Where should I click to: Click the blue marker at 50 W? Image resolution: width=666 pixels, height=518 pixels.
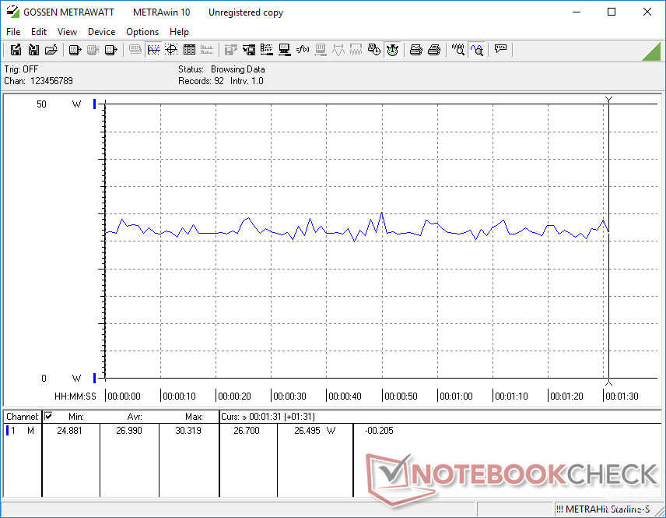coord(95,104)
